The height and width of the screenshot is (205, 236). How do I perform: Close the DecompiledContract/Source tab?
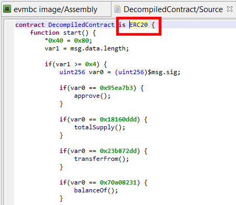(229, 9)
